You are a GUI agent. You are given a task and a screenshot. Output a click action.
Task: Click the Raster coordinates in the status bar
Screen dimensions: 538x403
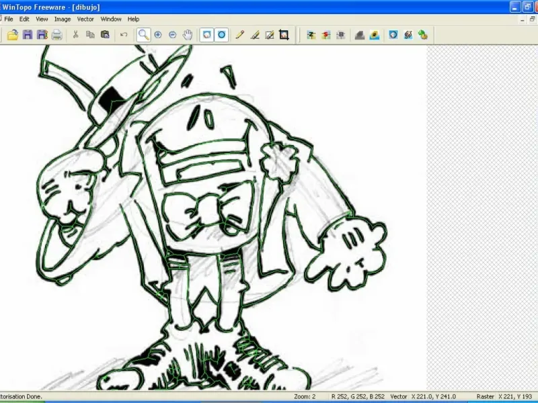click(504, 396)
